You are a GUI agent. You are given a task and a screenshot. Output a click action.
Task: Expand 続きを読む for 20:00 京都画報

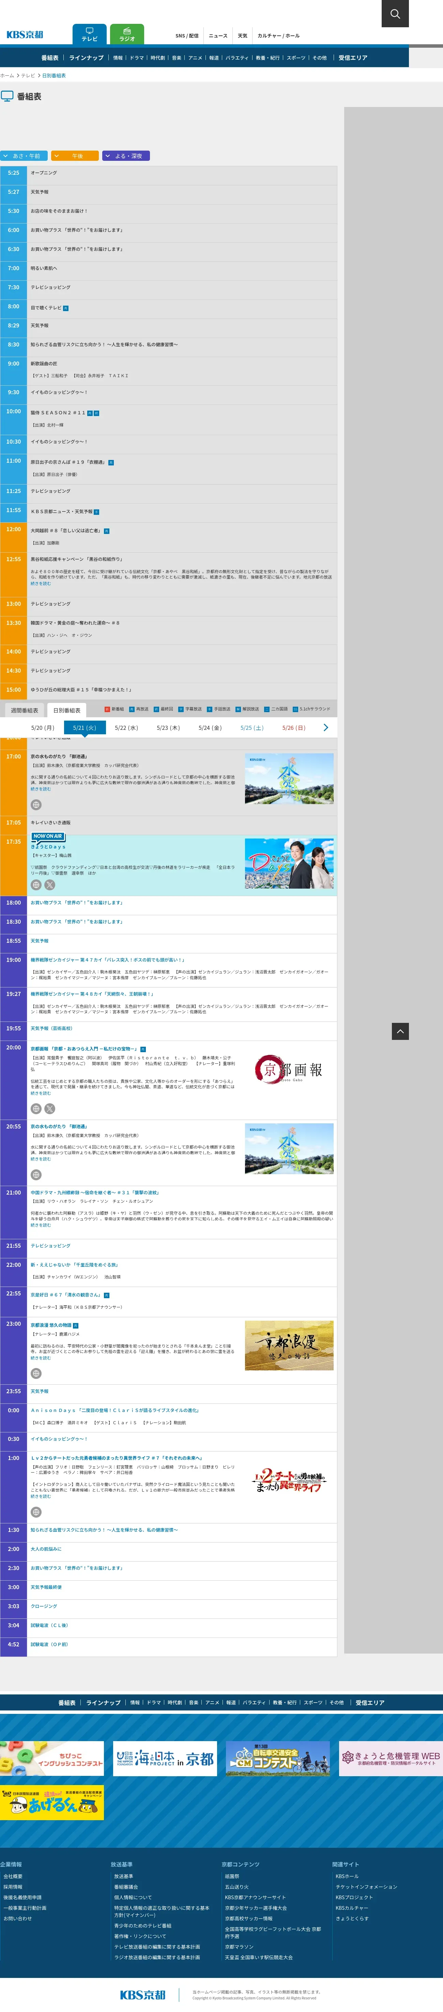coord(41,1093)
